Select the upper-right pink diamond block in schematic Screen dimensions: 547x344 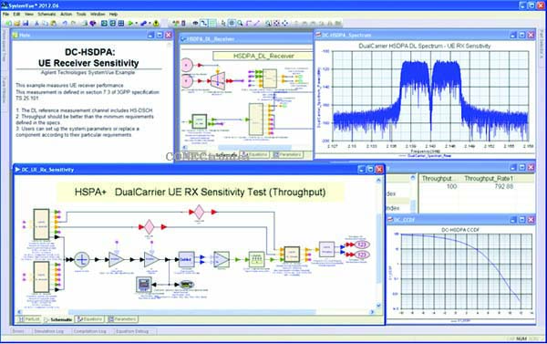tap(199, 212)
